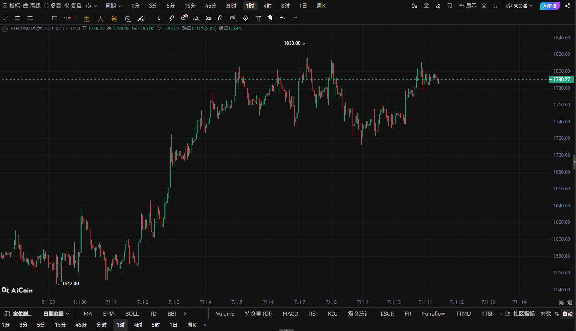Open the candlestick chart type dropdown
576x331 pixels.
click(x=92, y=6)
